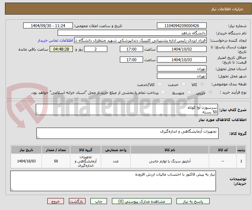Viewport: 252px width, 210px height.
Task: Click the واحد شمارش column header
Action: pyautogui.click(x=116, y=150)
